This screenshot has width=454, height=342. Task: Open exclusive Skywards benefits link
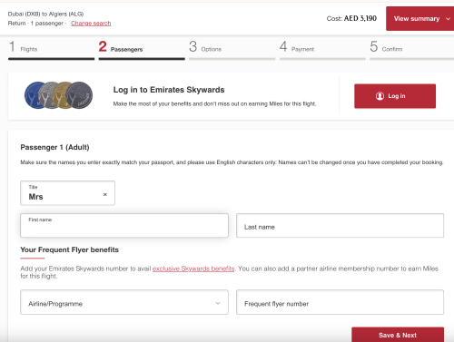[x=193, y=269]
